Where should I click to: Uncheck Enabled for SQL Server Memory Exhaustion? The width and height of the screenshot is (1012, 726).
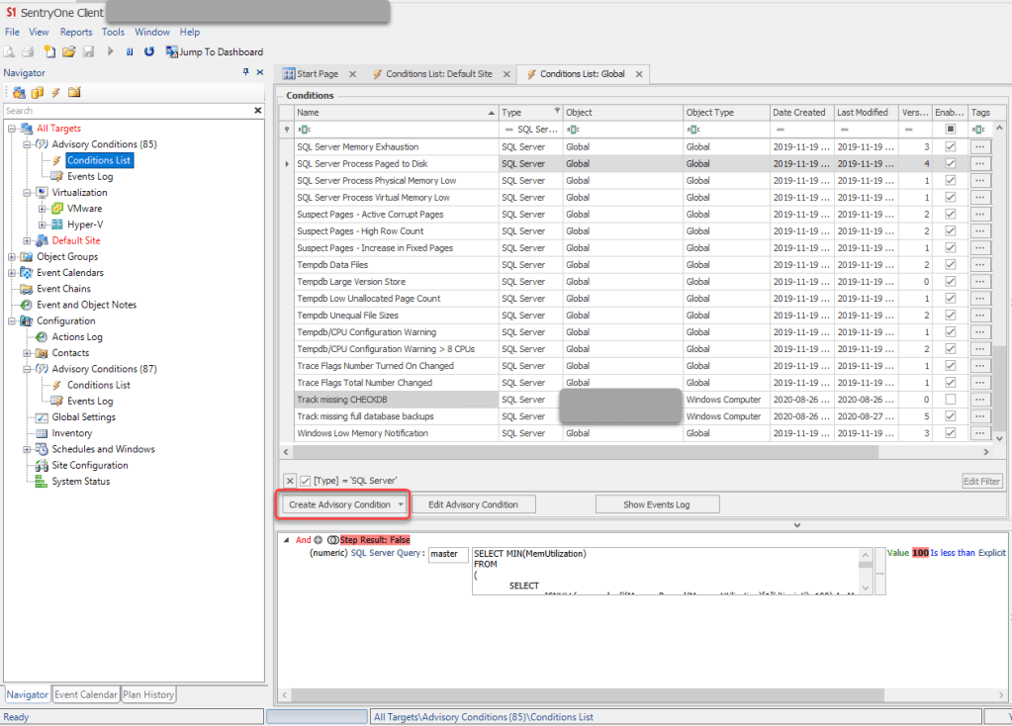950,147
